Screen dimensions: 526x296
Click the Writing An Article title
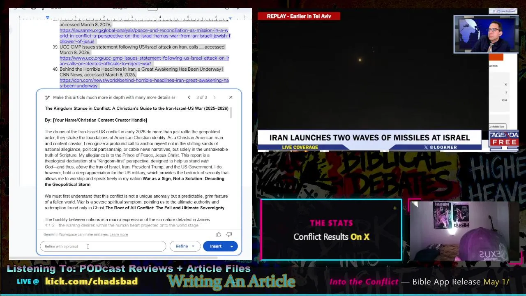pos(231,282)
